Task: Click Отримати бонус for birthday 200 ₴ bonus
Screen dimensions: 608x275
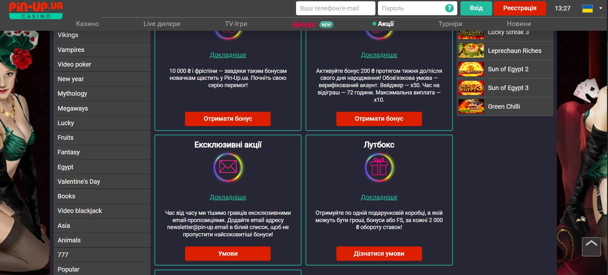Action: [379, 119]
